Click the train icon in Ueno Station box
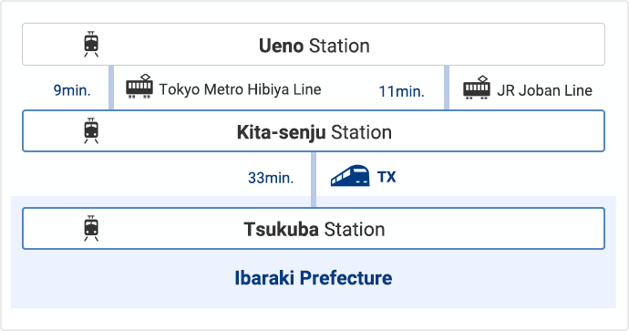The width and height of the screenshot is (629, 331). coord(91,44)
